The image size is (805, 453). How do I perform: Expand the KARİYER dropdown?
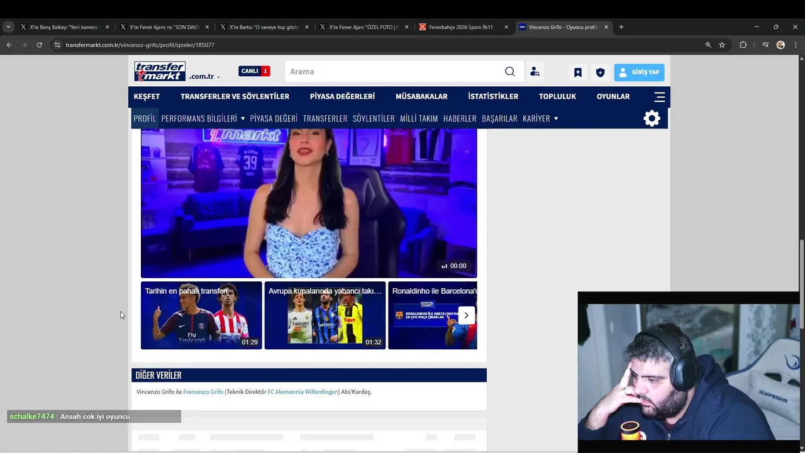(x=540, y=118)
